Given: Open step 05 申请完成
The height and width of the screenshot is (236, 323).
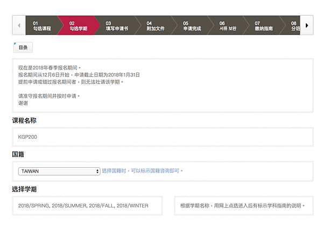Looking at the screenshot, I should [192, 26].
